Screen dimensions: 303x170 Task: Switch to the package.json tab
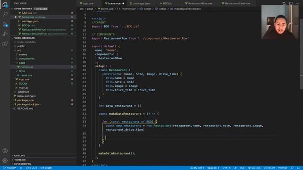[142, 3]
